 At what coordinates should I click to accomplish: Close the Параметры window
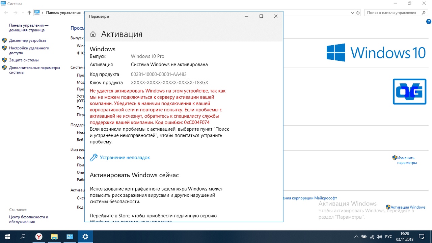276,16
